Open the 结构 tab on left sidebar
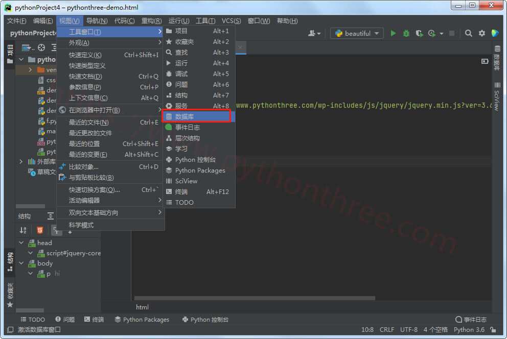507x339 pixels. click(10, 262)
